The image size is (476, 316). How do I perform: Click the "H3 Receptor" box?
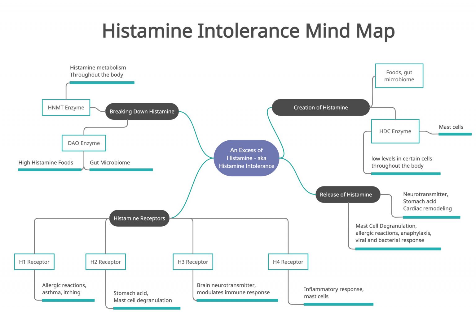pyautogui.click(x=193, y=262)
